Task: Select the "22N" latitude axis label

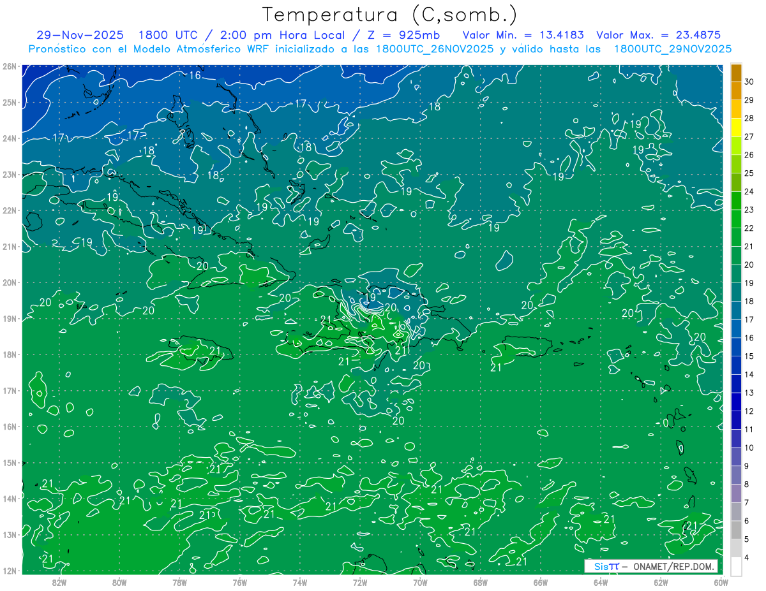Action: pyautogui.click(x=10, y=210)
